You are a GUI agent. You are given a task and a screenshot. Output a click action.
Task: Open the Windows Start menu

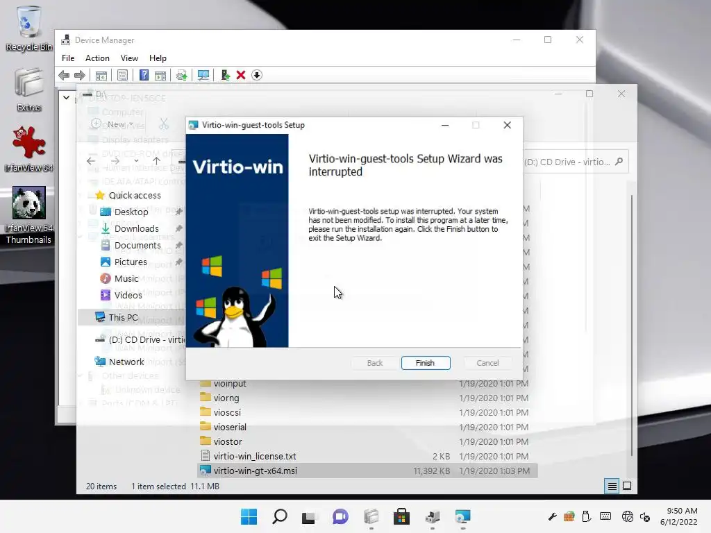[x=249, y=516]
